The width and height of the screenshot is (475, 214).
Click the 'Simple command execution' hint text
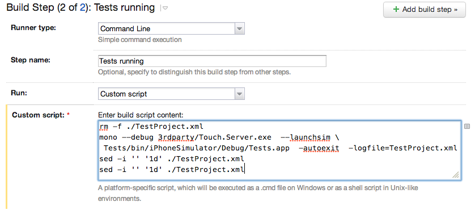click(x=140, y=40)
